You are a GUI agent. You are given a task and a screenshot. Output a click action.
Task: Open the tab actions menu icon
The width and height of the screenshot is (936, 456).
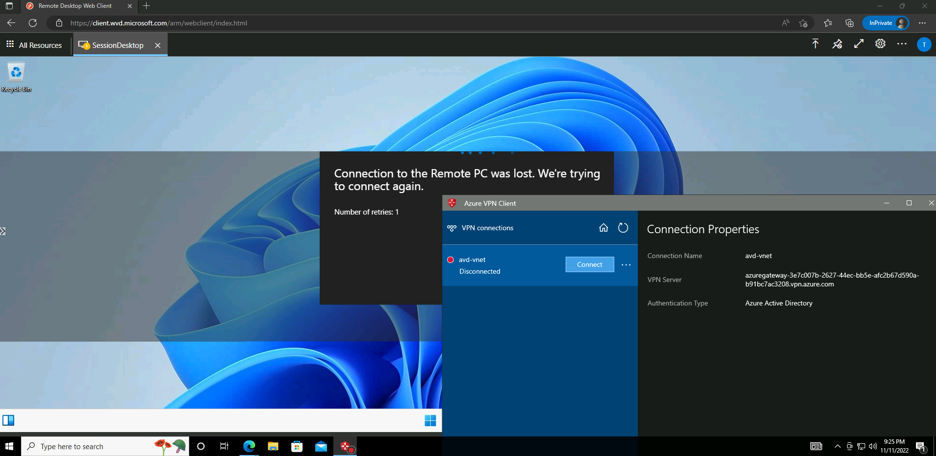click(x=9, y=6)
